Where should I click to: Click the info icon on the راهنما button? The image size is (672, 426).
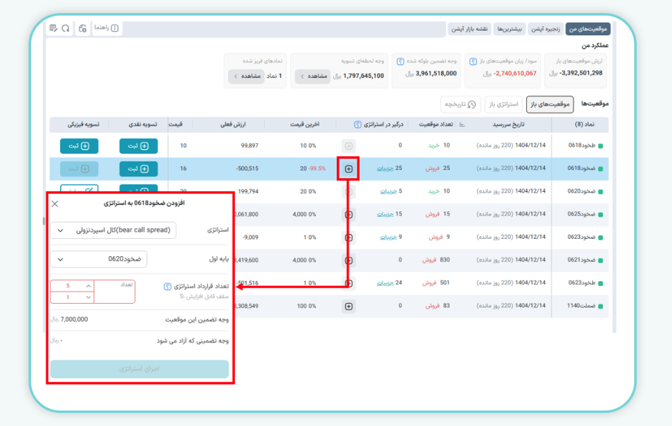[x=114, y=28]
